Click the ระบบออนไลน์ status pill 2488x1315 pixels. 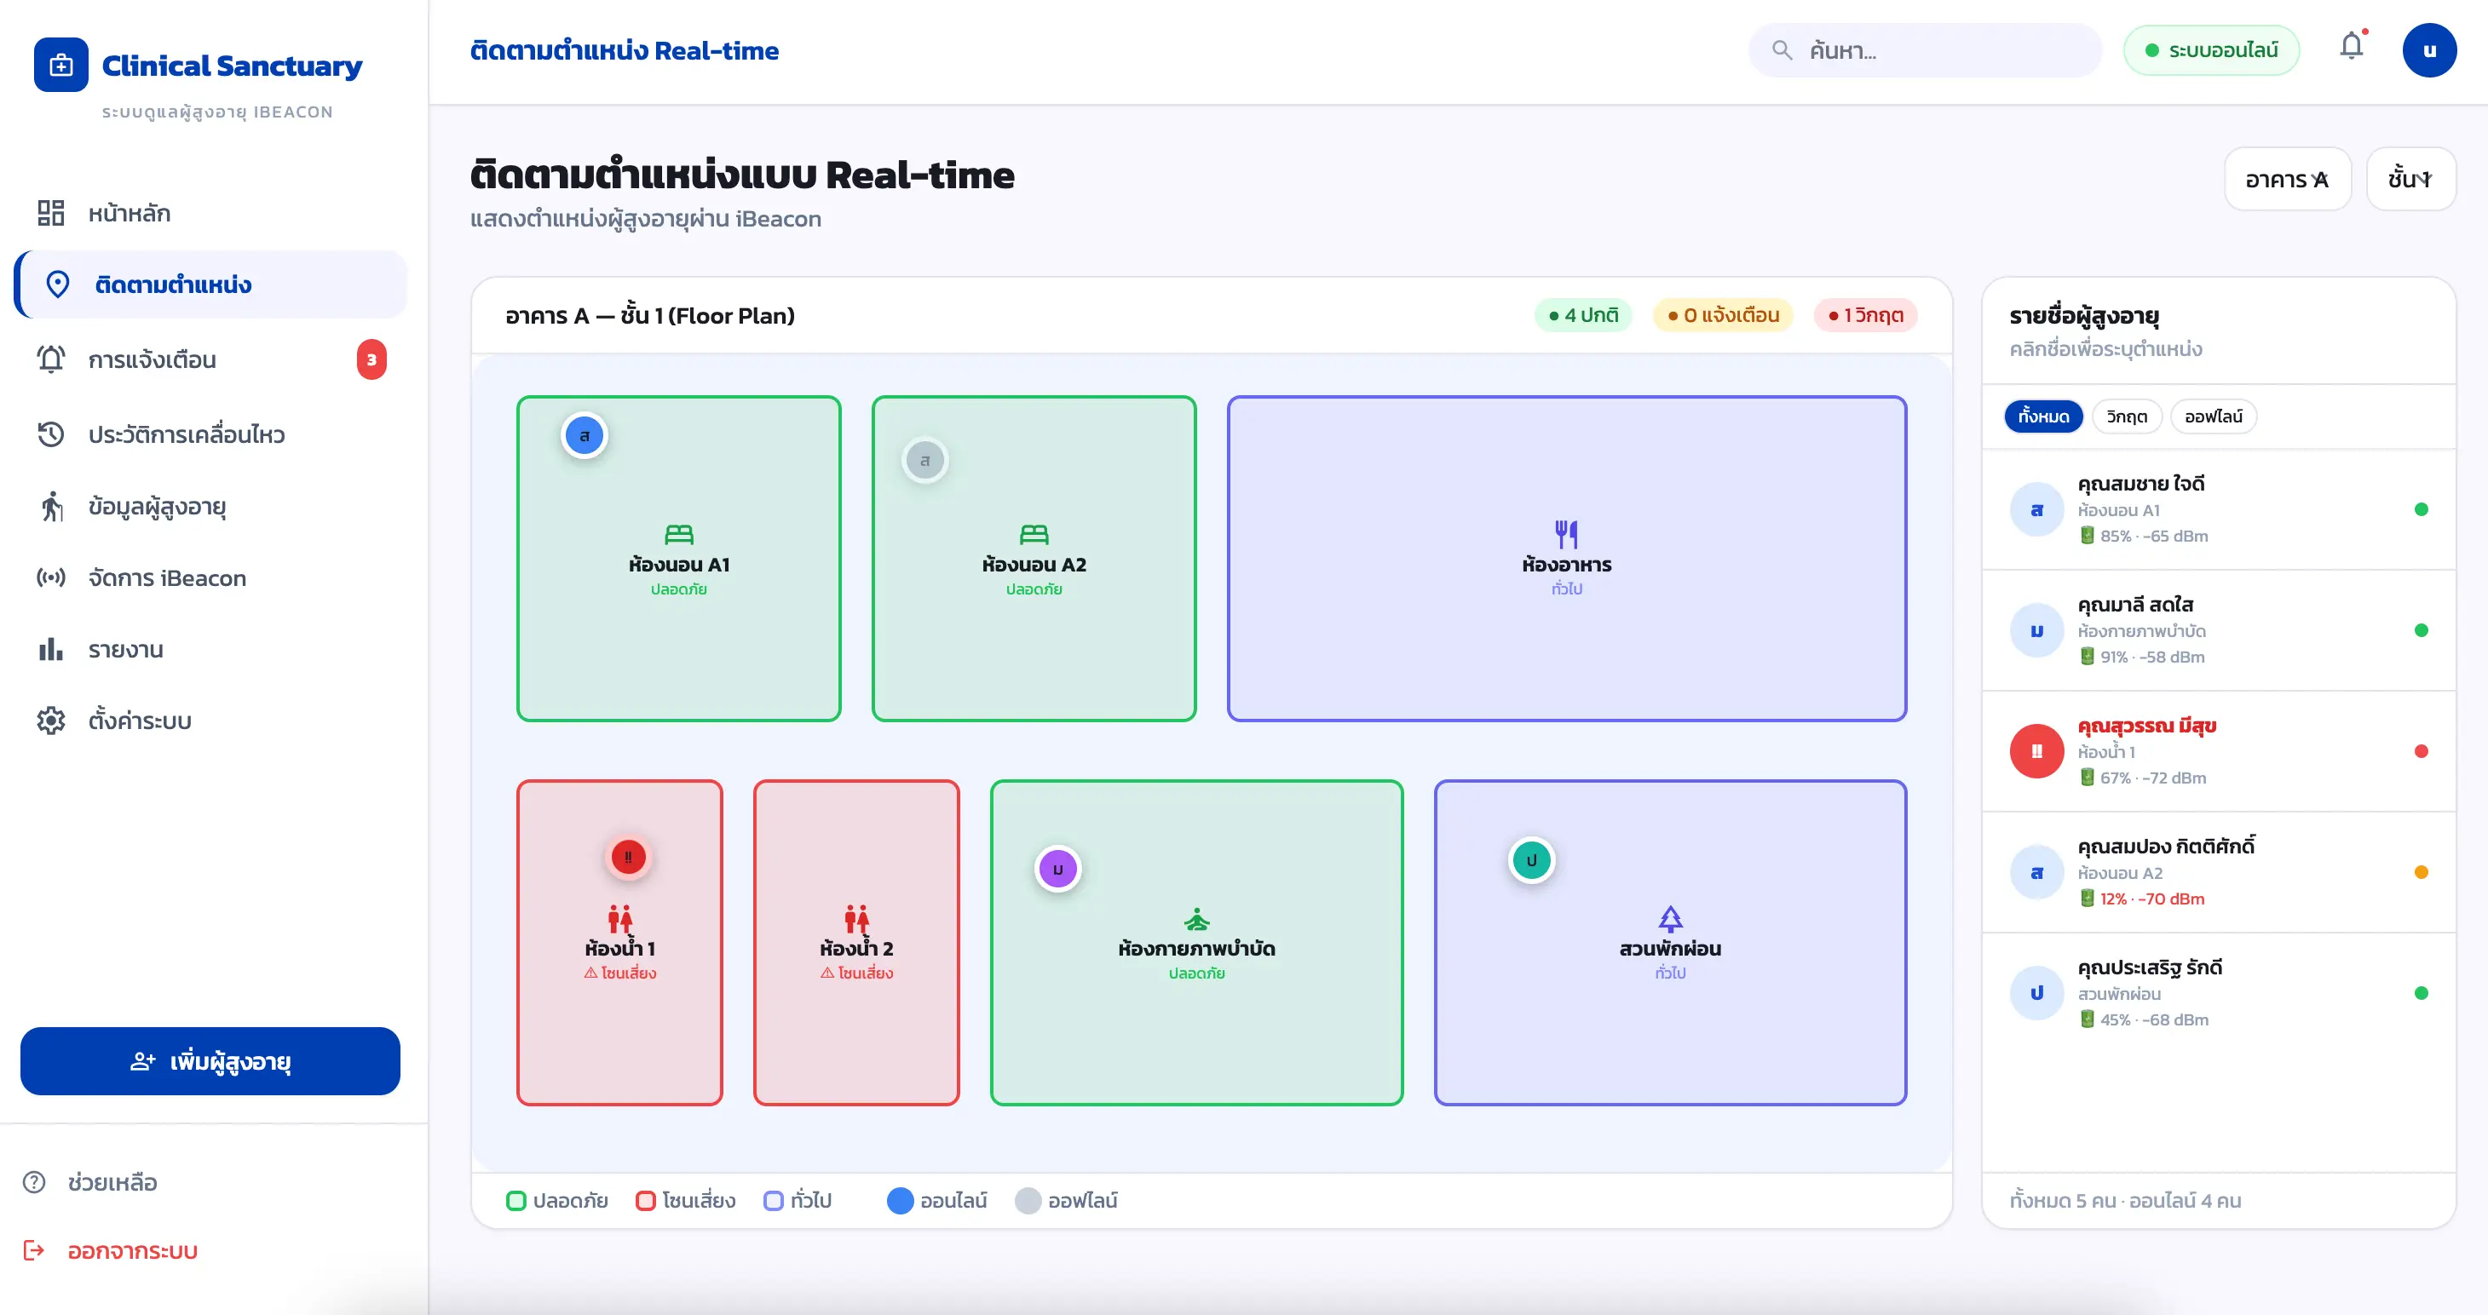pyautogui.click(x=2211, y=50)
